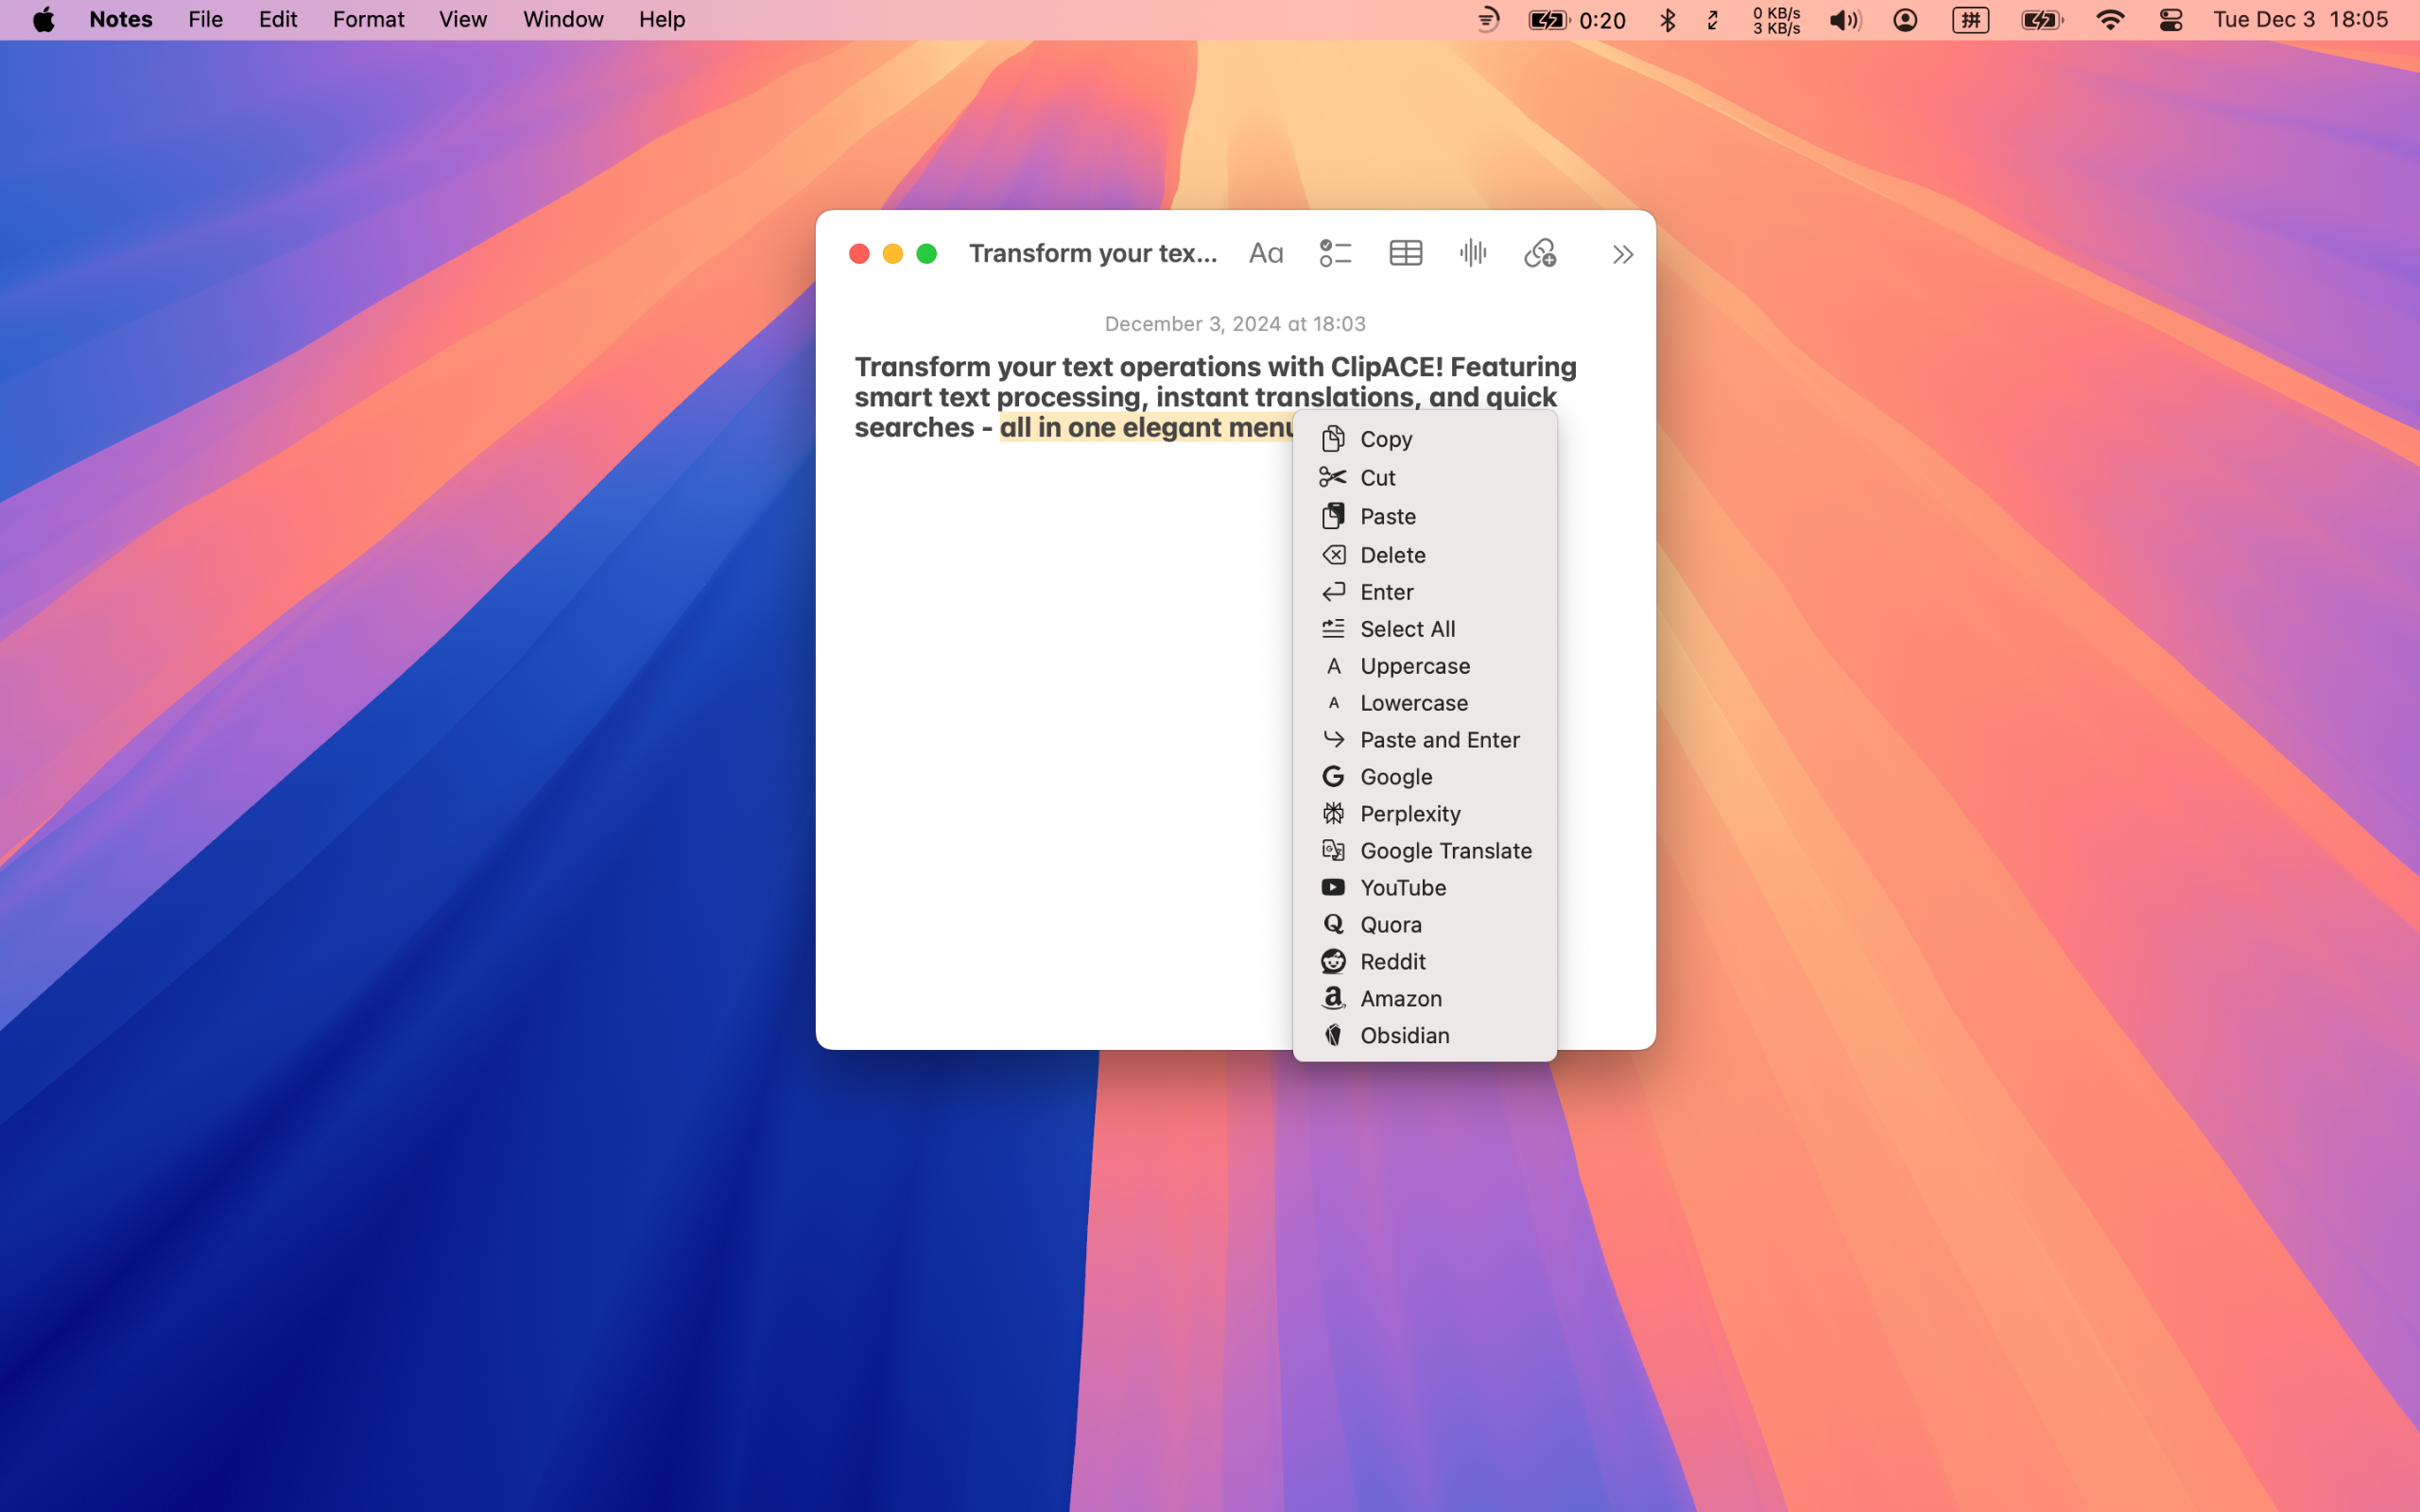2420x1512 pixels.
Task: Open the Help menu
Action: coord(662,20)
